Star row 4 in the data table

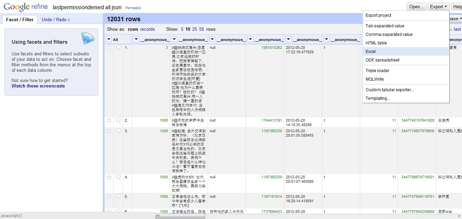click(109, 177)
